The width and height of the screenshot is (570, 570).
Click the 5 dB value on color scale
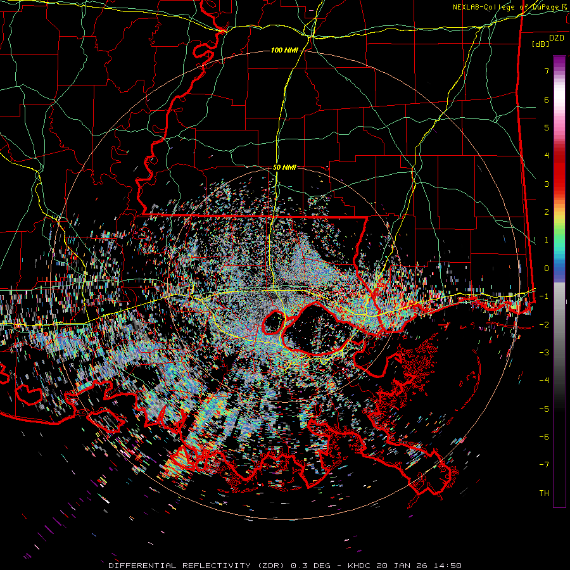(x=547, y=127)
